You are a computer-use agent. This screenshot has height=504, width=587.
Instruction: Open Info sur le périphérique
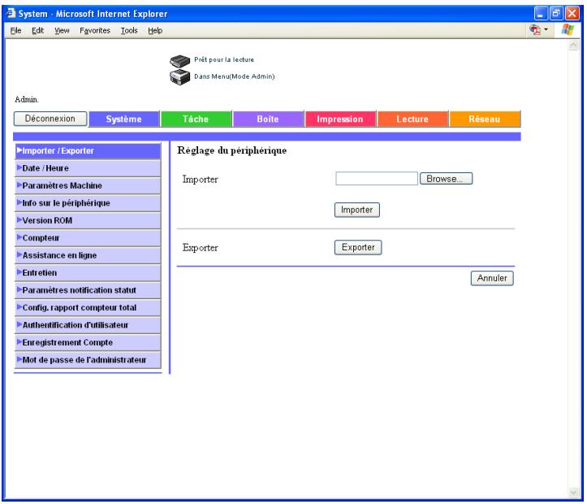[88, 203]
